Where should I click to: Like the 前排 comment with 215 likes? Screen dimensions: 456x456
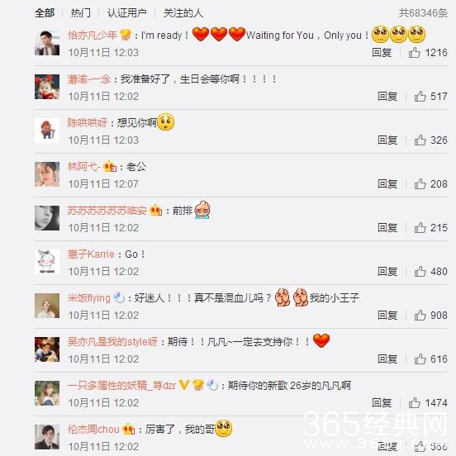tap(420, 228)
